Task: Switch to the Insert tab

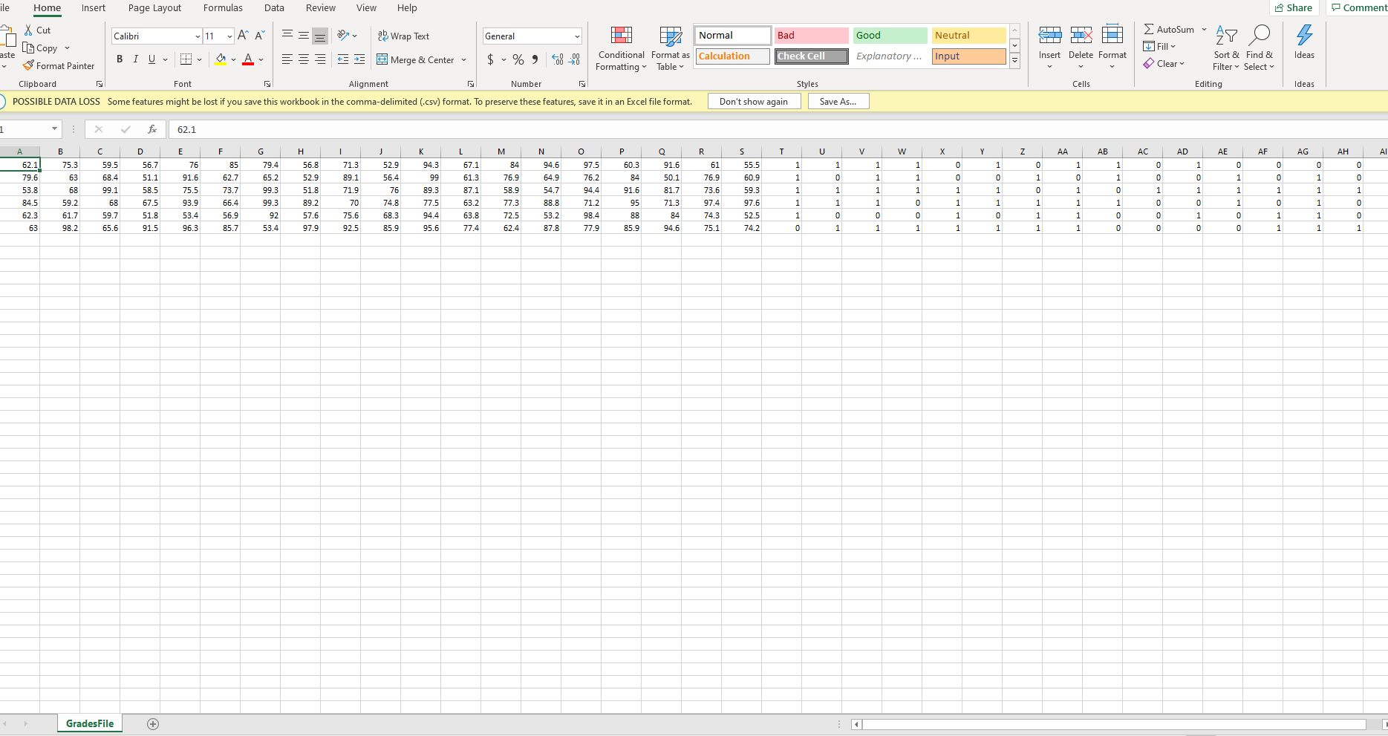Action: point(94,8)
